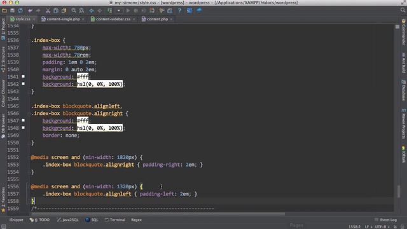Viewport: 407px width, 229px height.
Task: Redo the last edit
Action: click(38, 11)
